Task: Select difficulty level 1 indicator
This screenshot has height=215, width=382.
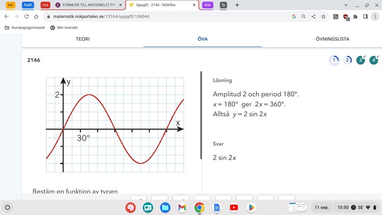Action: pos(335,60)
